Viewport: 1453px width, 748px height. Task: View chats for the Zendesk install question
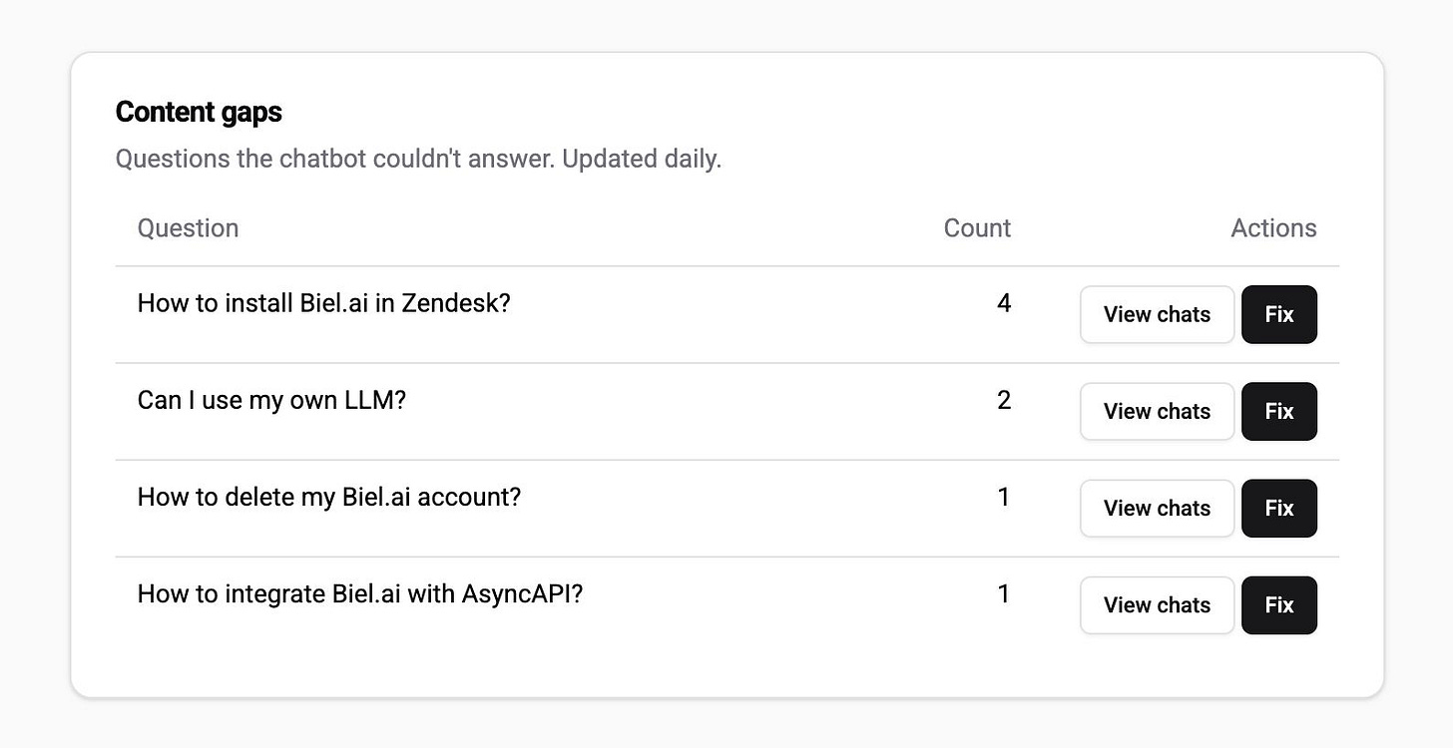tap(1157, 314)
